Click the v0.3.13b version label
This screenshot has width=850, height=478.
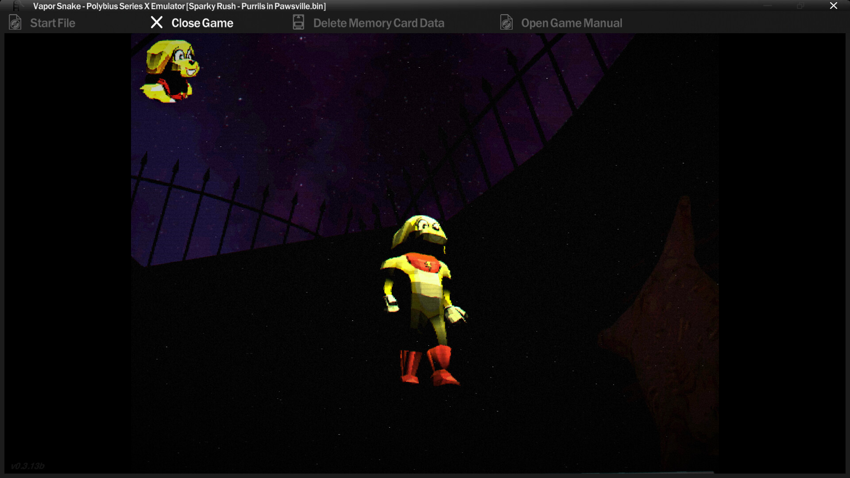click(28, 466)
